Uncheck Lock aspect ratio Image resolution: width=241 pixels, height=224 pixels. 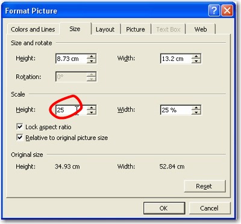[19, 127]
